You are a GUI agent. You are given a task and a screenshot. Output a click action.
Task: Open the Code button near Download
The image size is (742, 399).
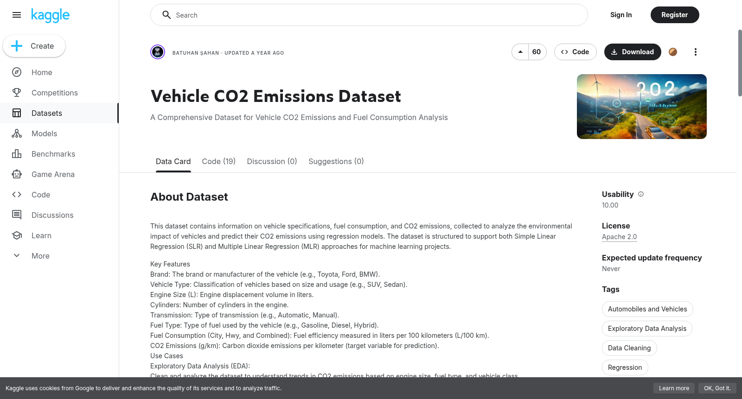tap(575, 52)
